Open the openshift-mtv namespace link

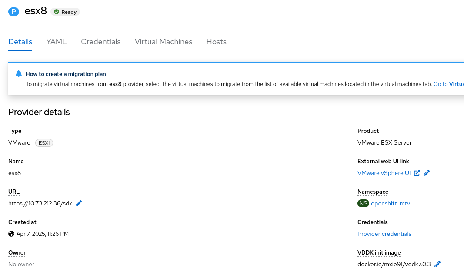pyautogui.click(x=391, y=203)
